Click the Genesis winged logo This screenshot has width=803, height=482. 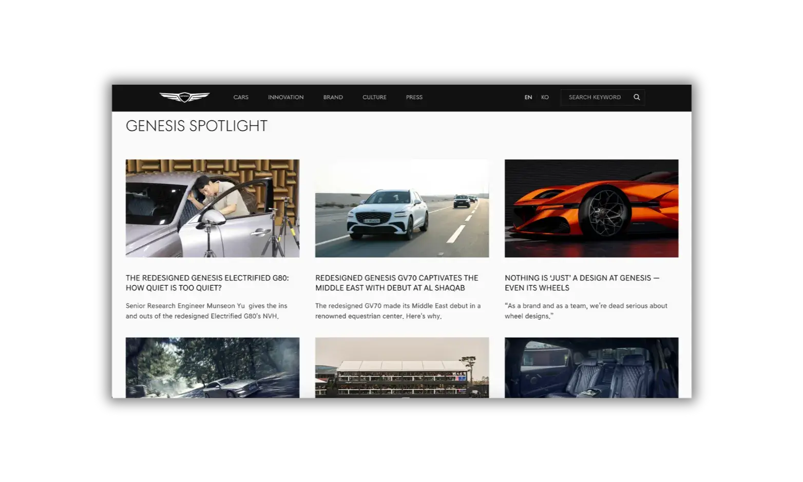point(184,97)
